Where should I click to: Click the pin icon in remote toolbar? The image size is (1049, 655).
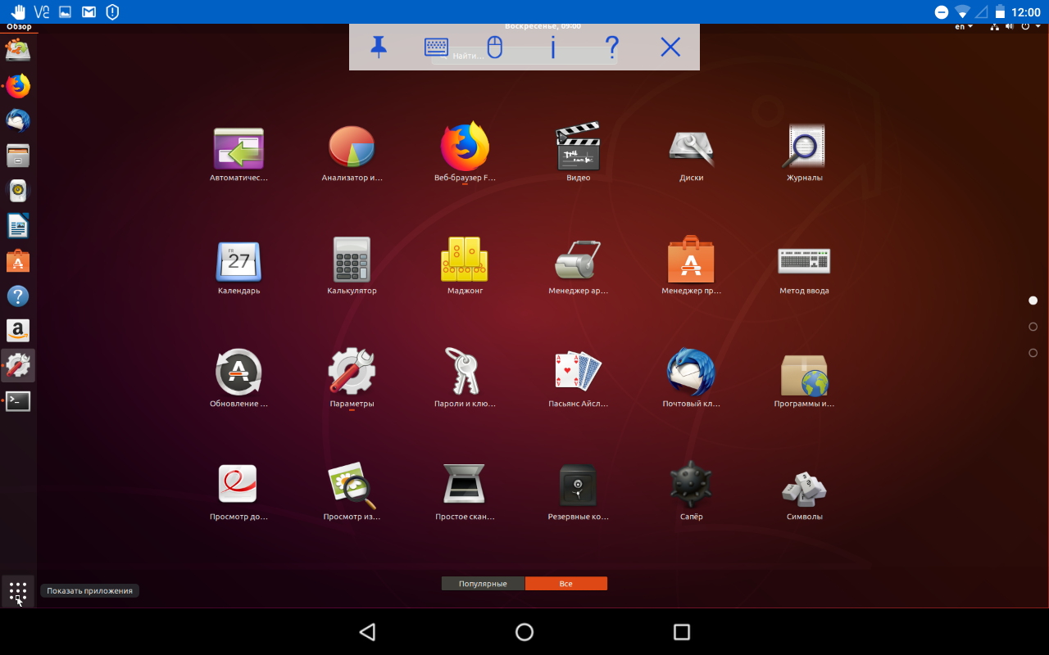379,47
